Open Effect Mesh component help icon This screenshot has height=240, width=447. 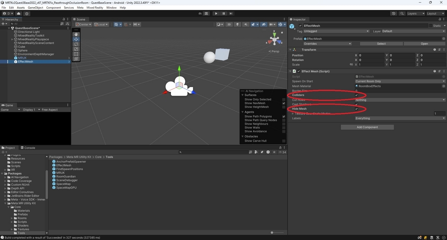coord(434,71)
